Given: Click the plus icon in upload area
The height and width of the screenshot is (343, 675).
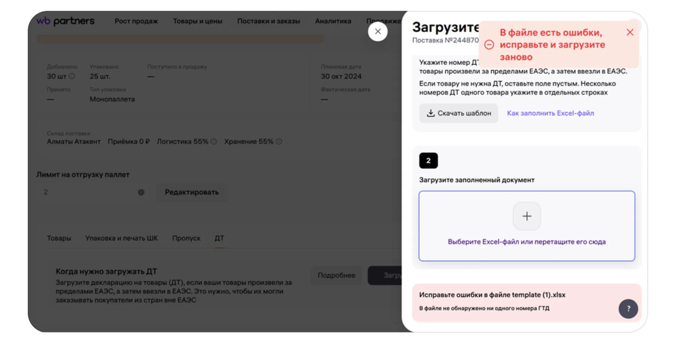Looking at the screenshot, I should point(527,216).
